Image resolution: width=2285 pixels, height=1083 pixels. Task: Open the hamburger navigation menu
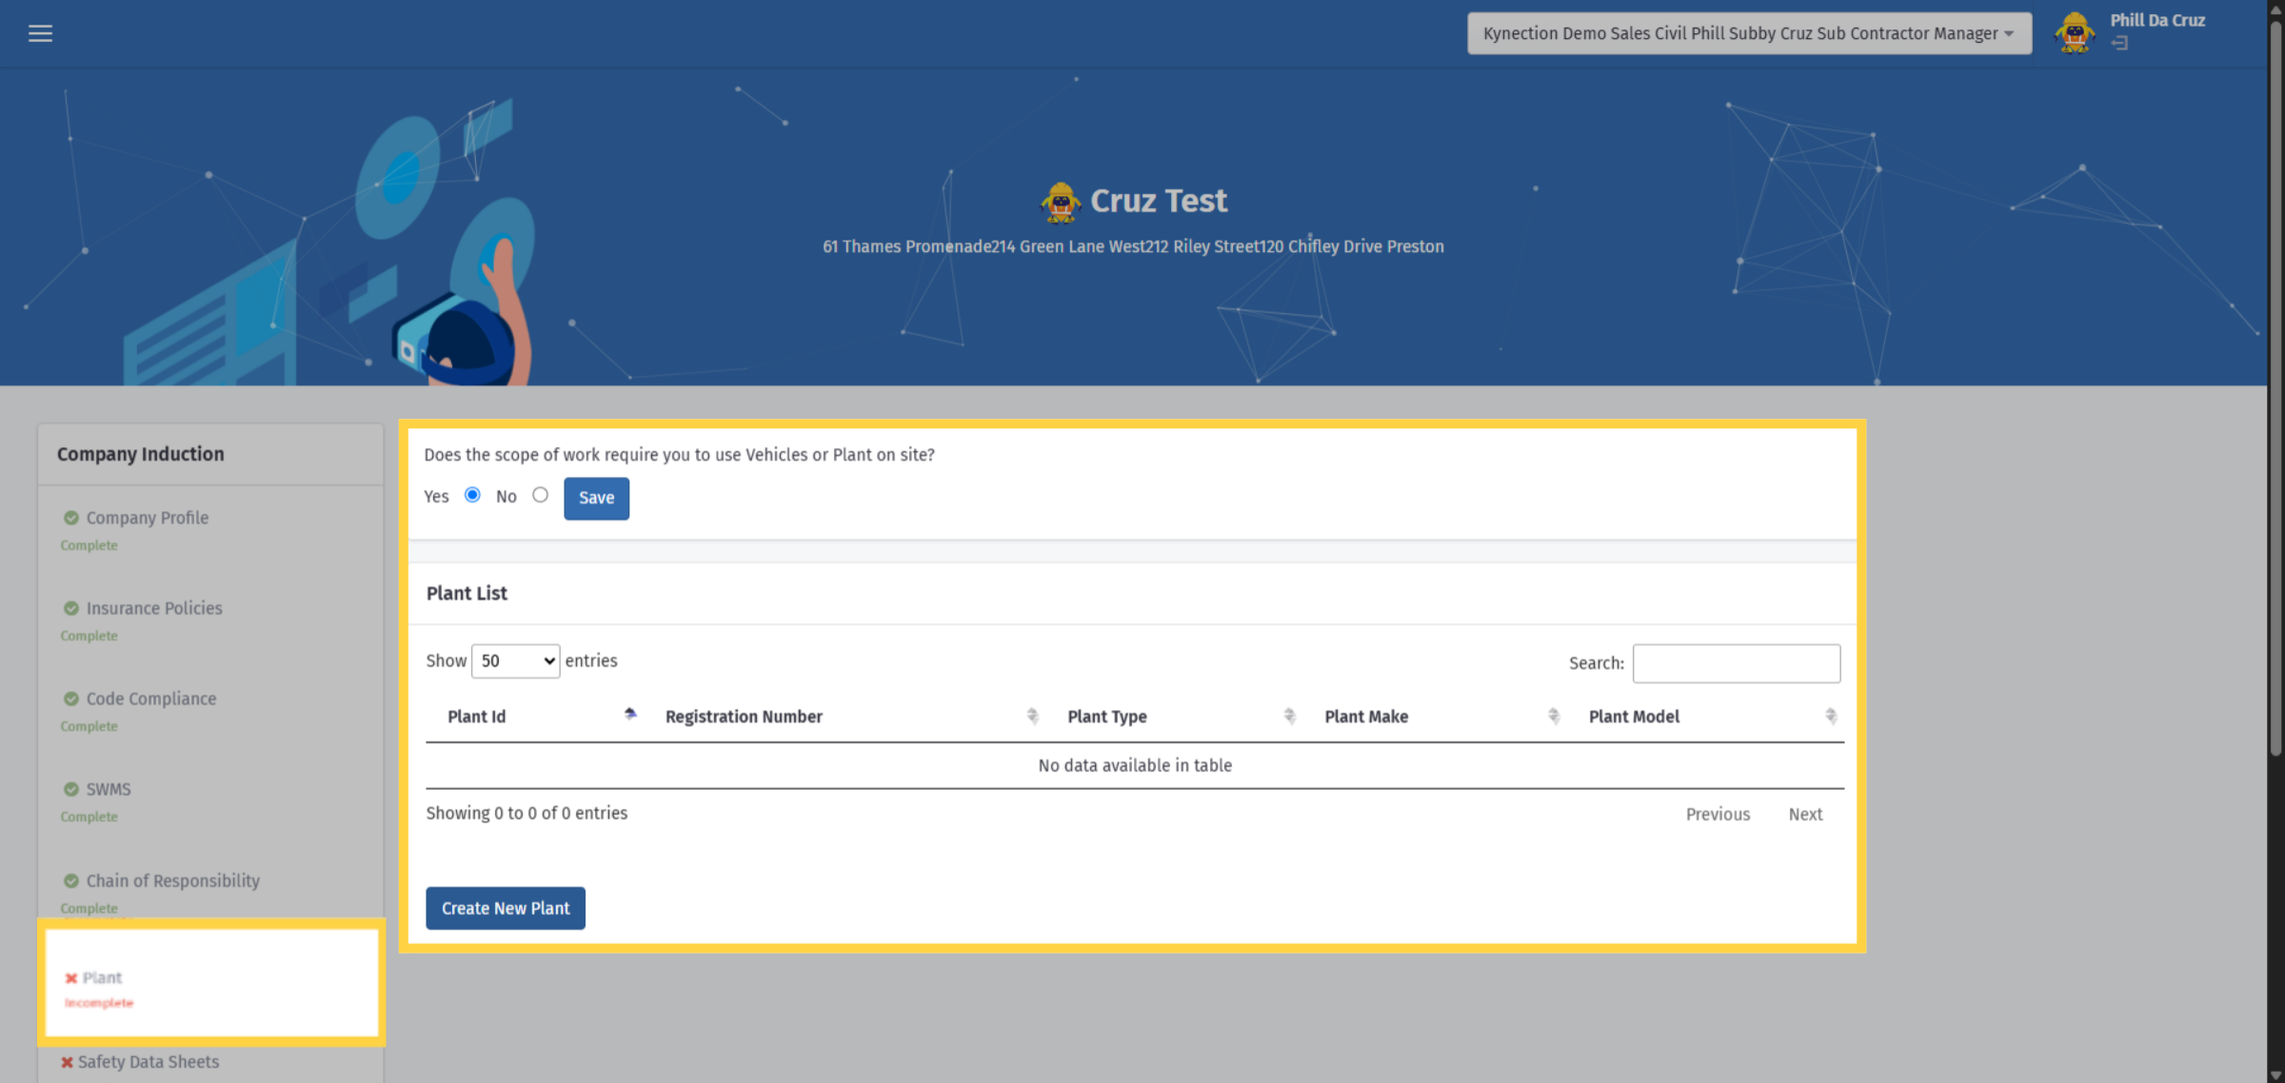tap(40, 33)
